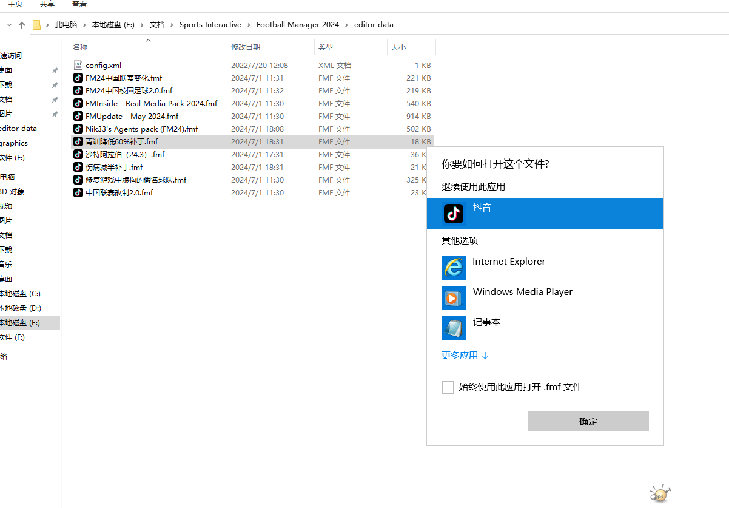Click the 抖音 app icon in dialog

pos(454,213)
